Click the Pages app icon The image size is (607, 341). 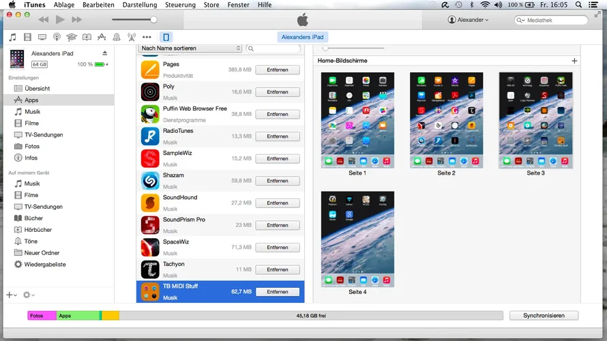coord(150,70)
